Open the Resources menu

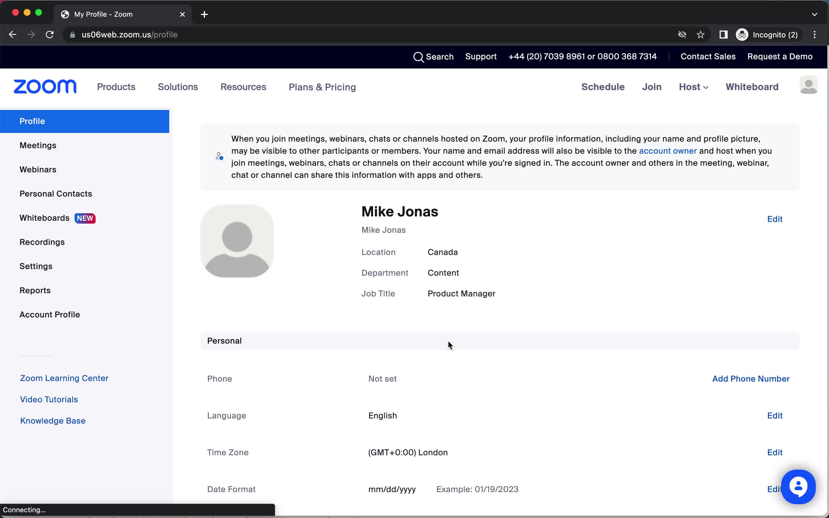tap(243, 87)
